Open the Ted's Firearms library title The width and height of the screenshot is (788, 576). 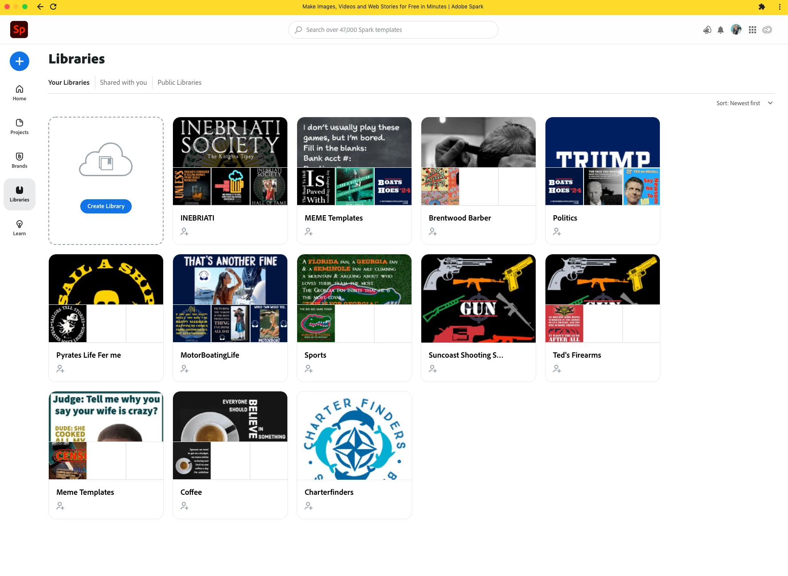pyautogui.click(x=577, y=355)
